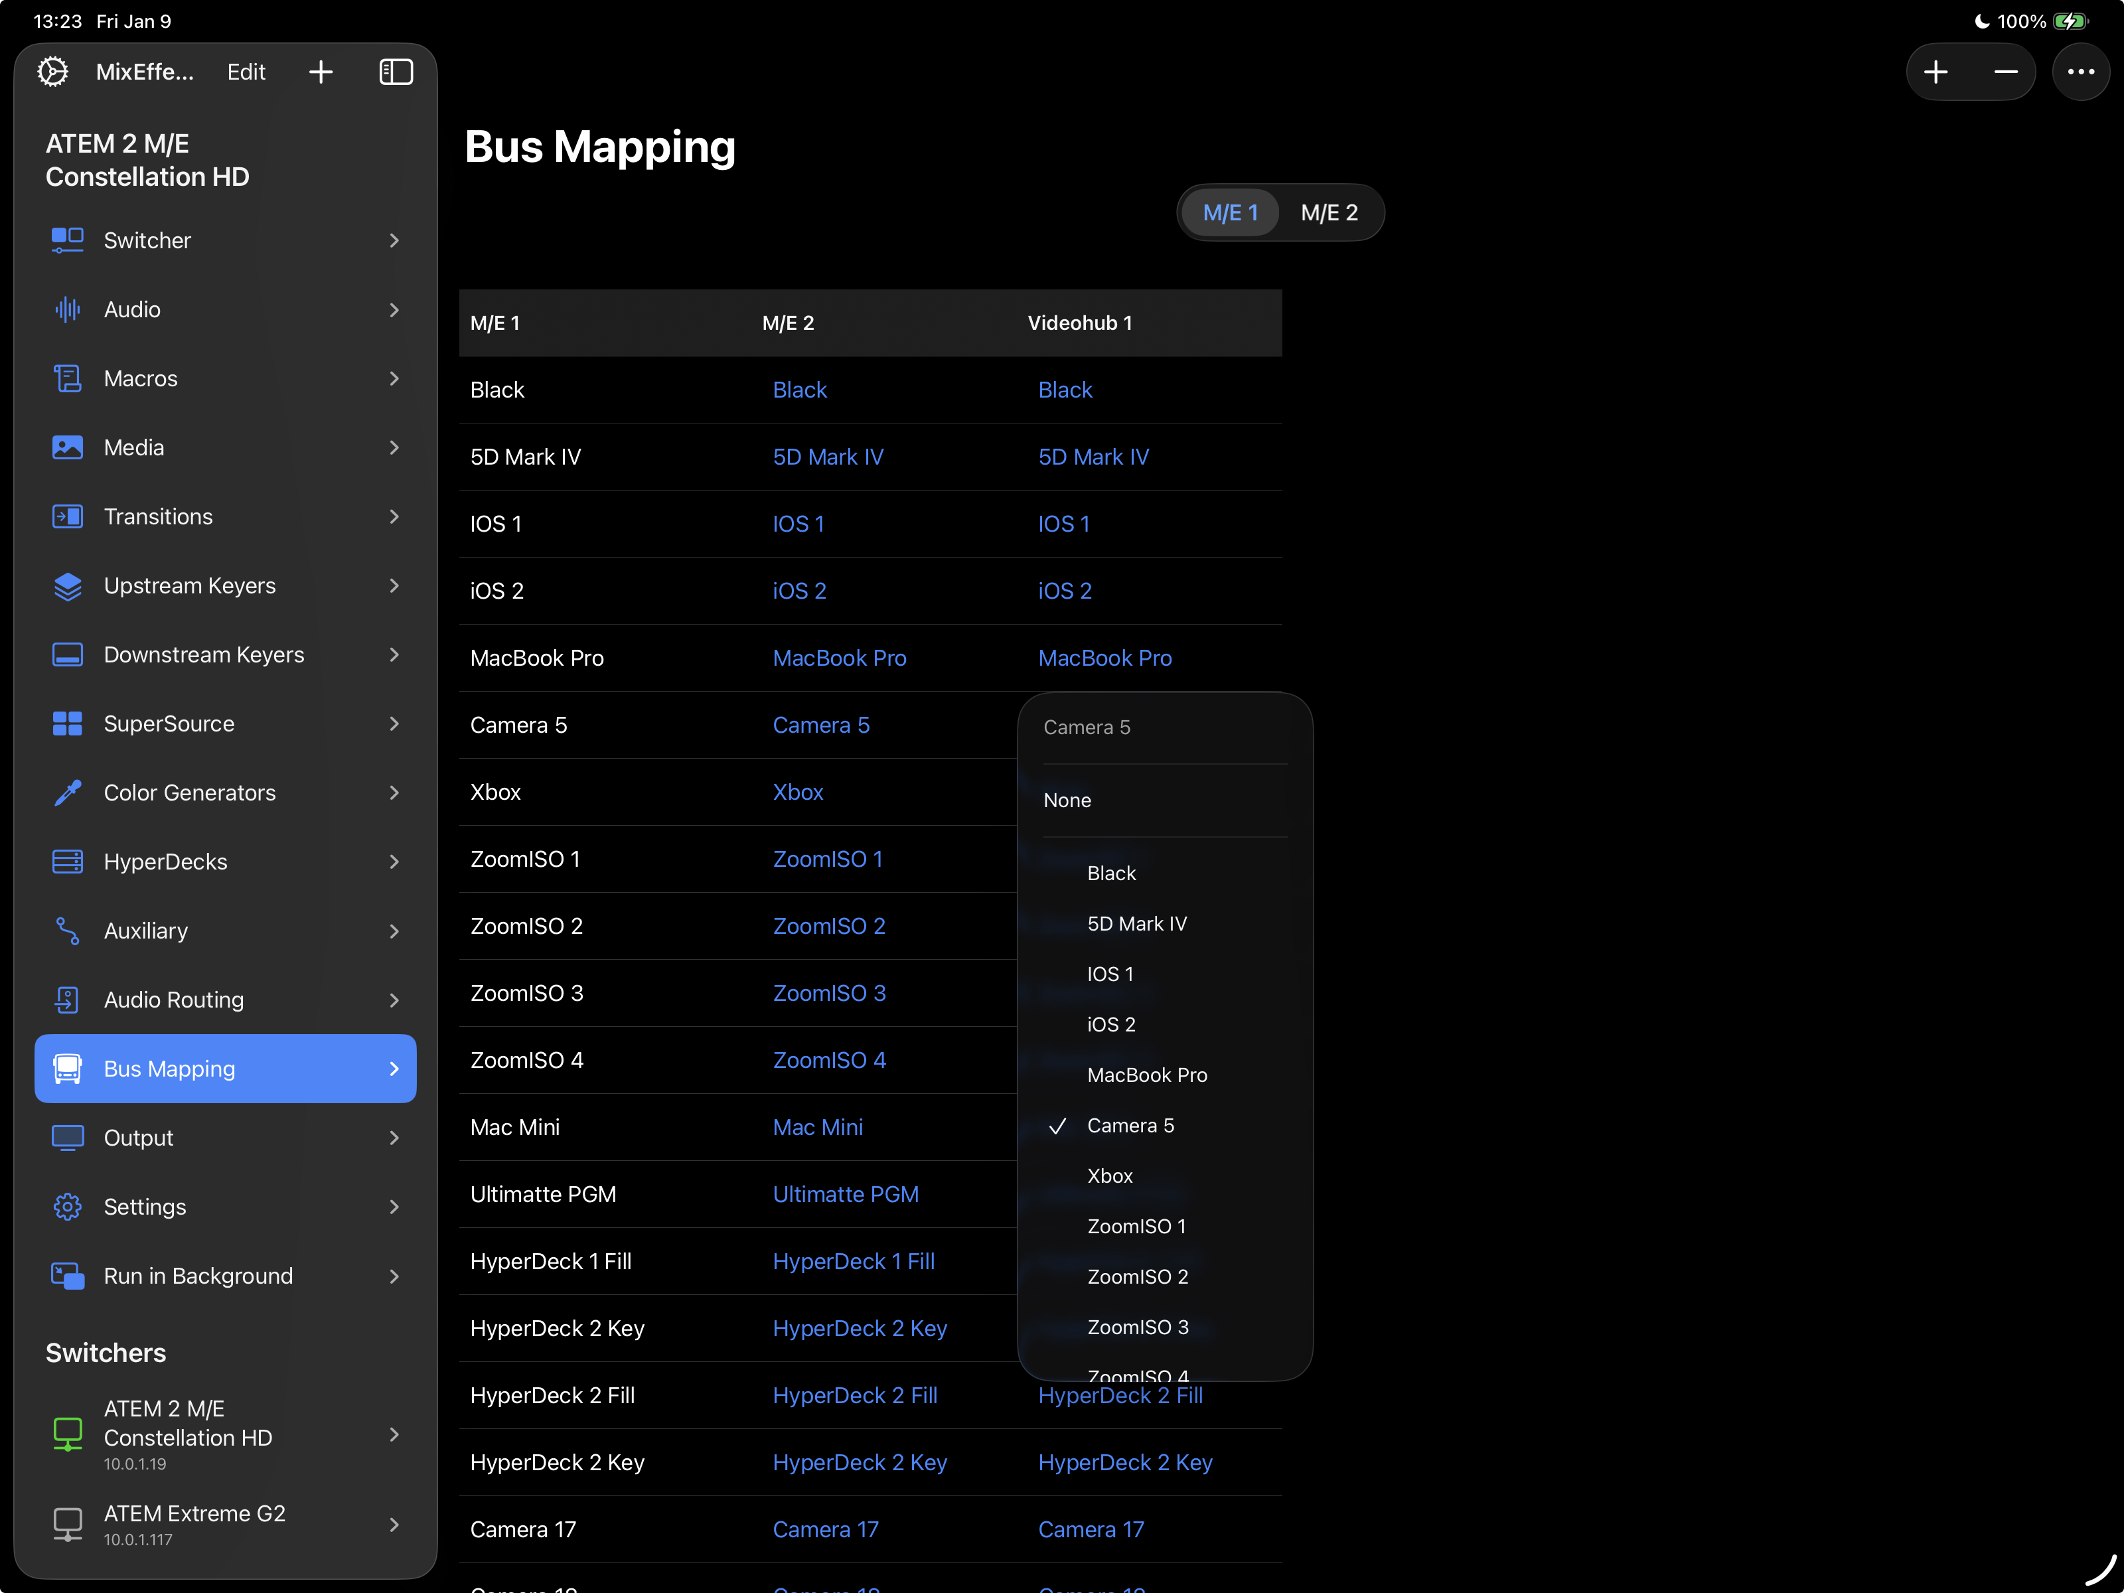Choose checked Camera 5 in popup list
The image size is (2124, 1593).
pyautogui.click(x=1130, y=1125)
